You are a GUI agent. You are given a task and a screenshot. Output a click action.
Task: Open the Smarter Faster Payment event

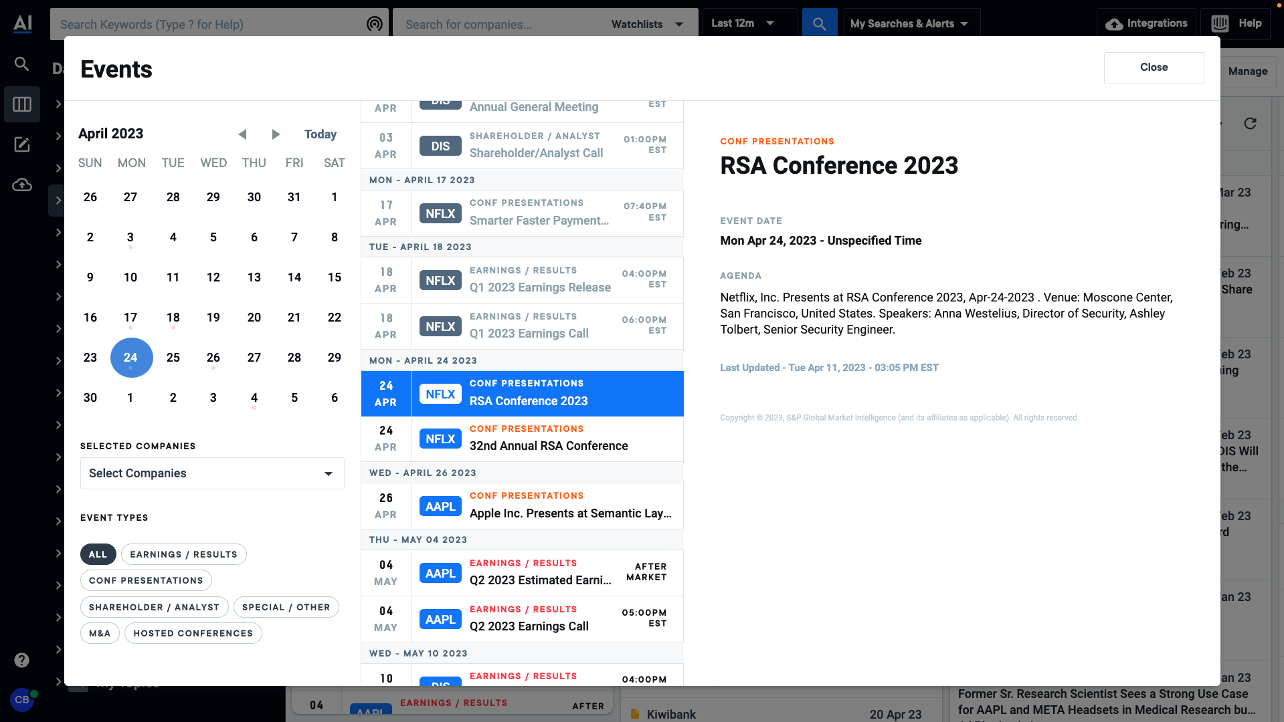(x=522, y=213)
